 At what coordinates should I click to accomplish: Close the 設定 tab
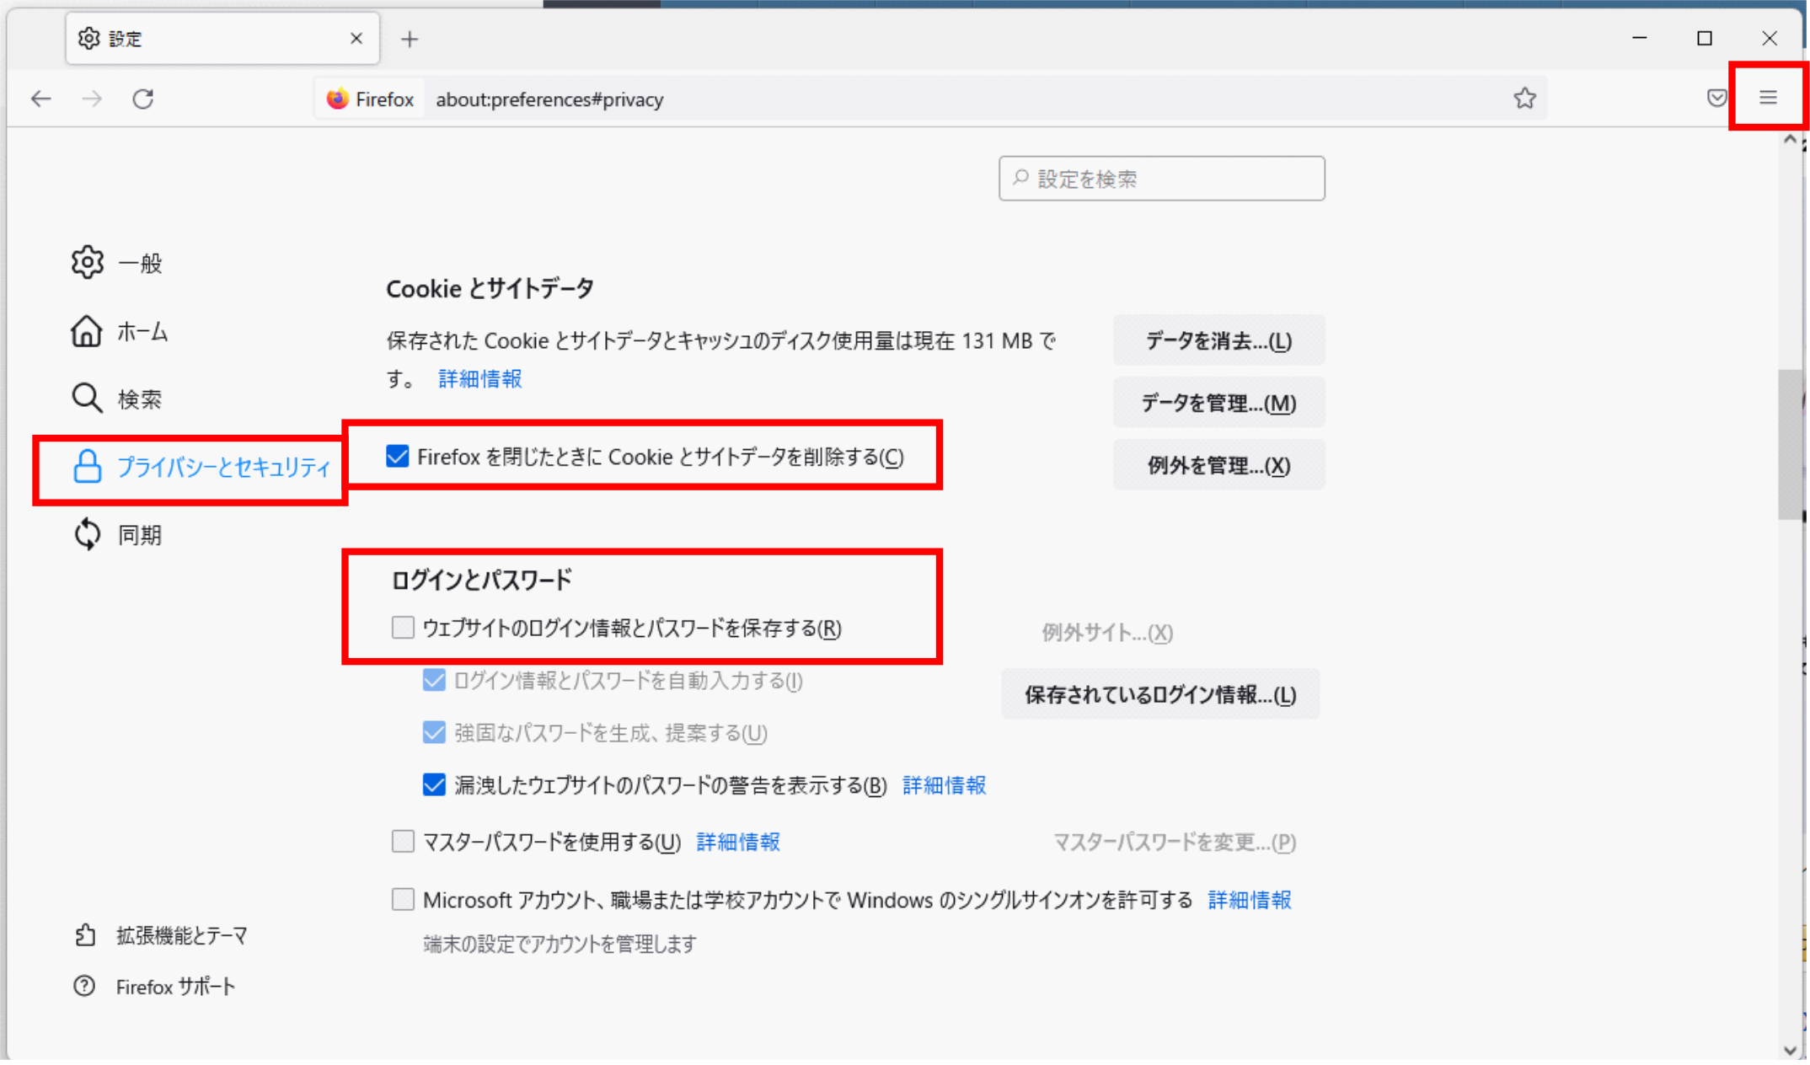356,39
